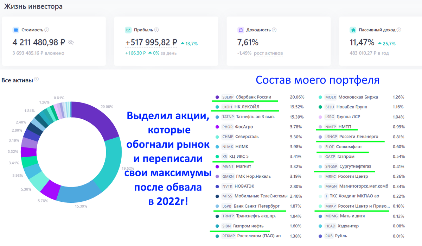This screenshot has height=246, width=422.
Task: Select GAZP Газпром row
Action: [x=362, y=157]
